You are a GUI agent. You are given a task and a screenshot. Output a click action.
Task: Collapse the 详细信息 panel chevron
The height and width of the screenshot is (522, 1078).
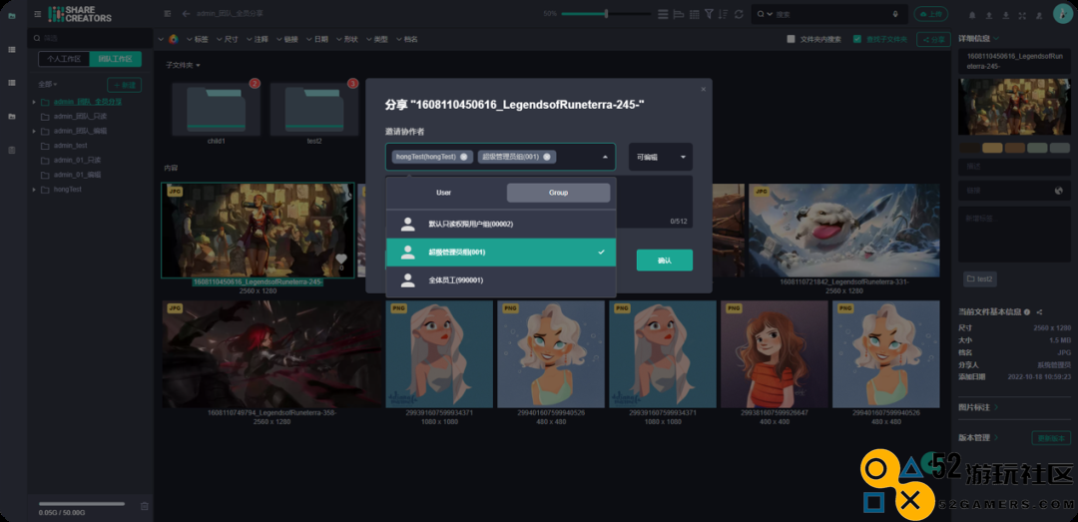[996, 39]
